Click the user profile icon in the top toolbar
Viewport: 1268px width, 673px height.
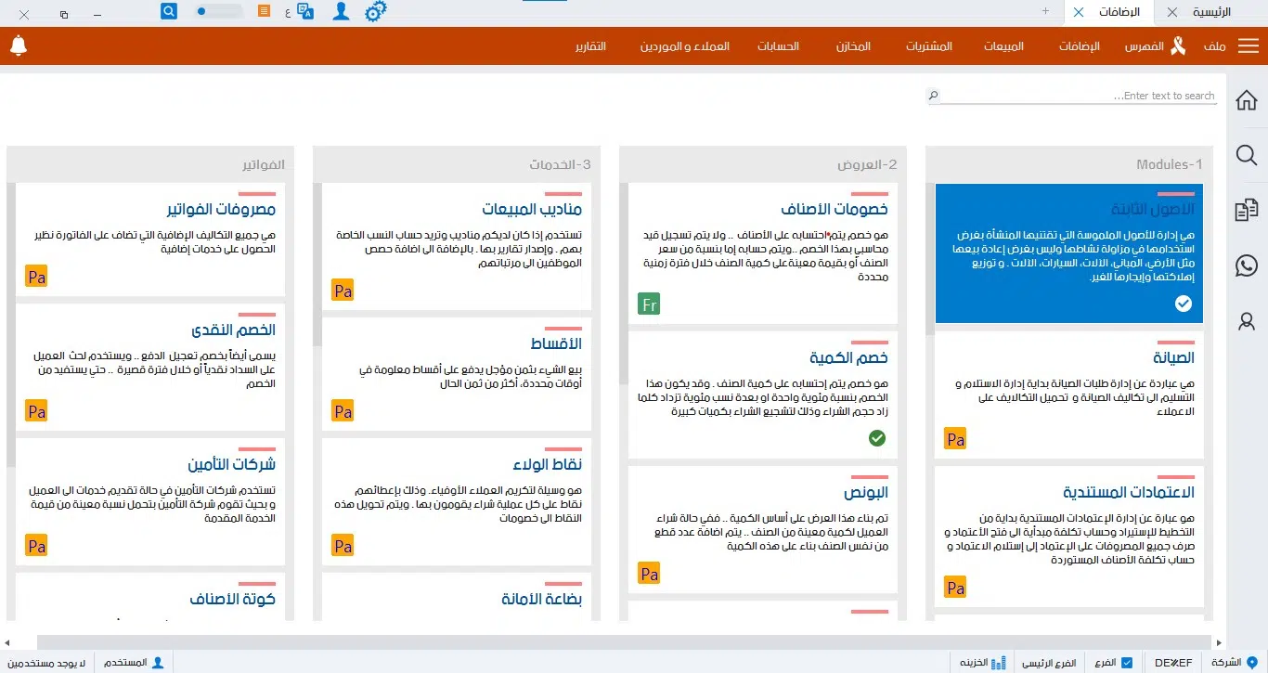pyautogui.click(x=340, y=12)
